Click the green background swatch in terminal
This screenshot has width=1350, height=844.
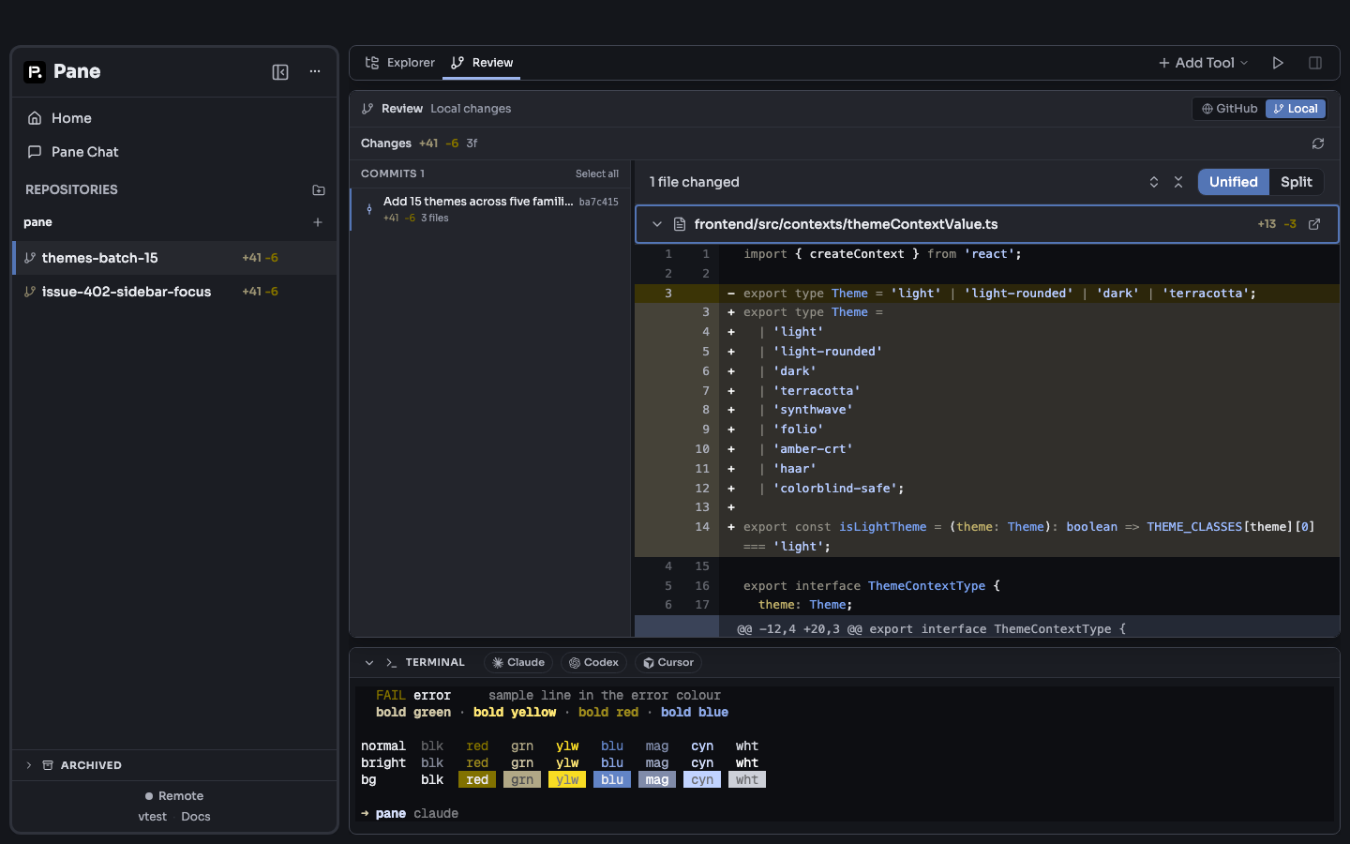pos(522,780)
